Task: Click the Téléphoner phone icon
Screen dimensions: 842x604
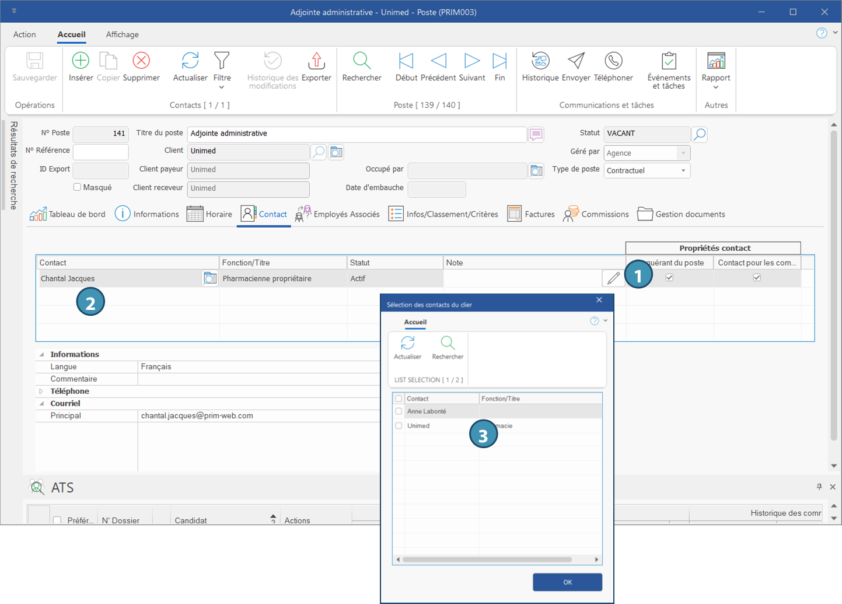Action: 613,61
